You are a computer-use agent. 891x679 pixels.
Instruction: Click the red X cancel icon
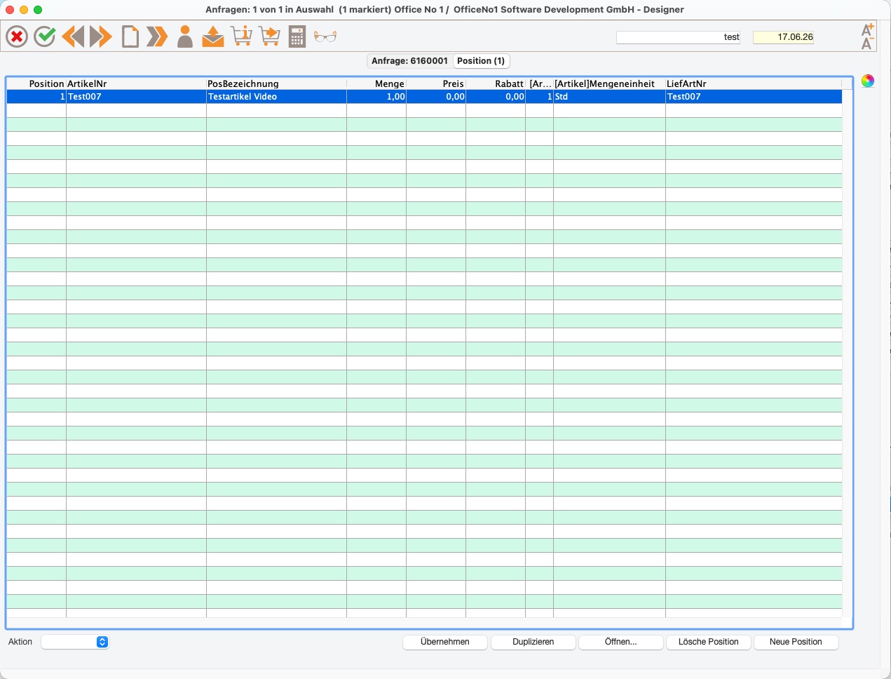click(17, 36)
